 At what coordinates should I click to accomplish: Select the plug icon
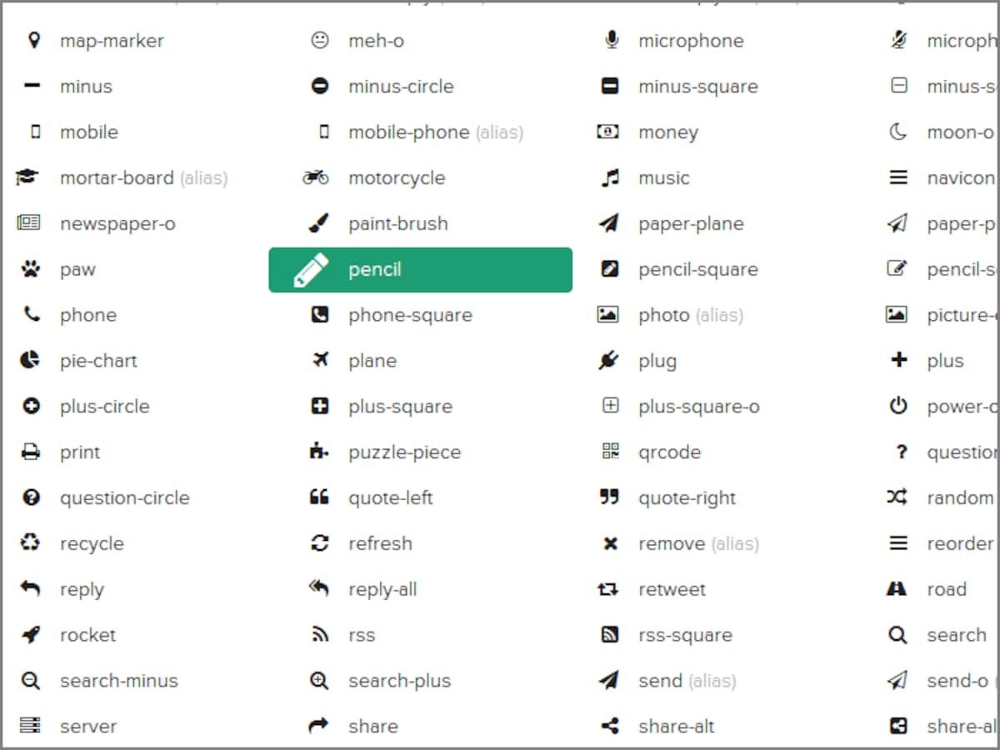(609, 361)
